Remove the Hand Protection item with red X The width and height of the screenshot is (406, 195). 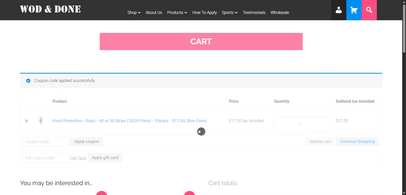pyautogui.click(x=27, y=121)
